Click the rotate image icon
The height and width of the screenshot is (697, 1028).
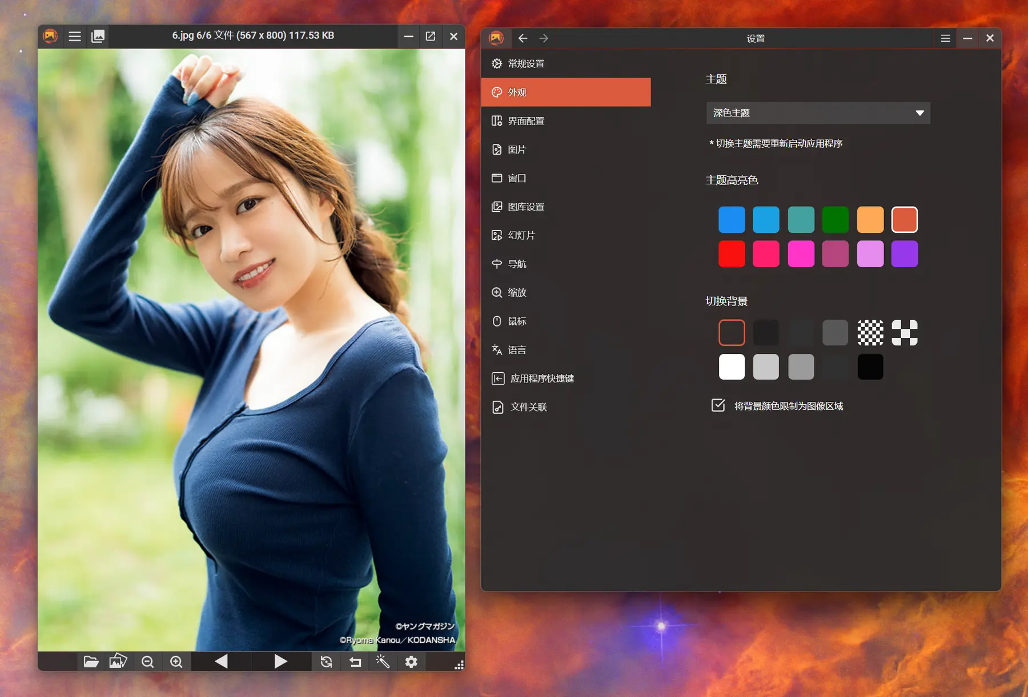coord(326,662)
